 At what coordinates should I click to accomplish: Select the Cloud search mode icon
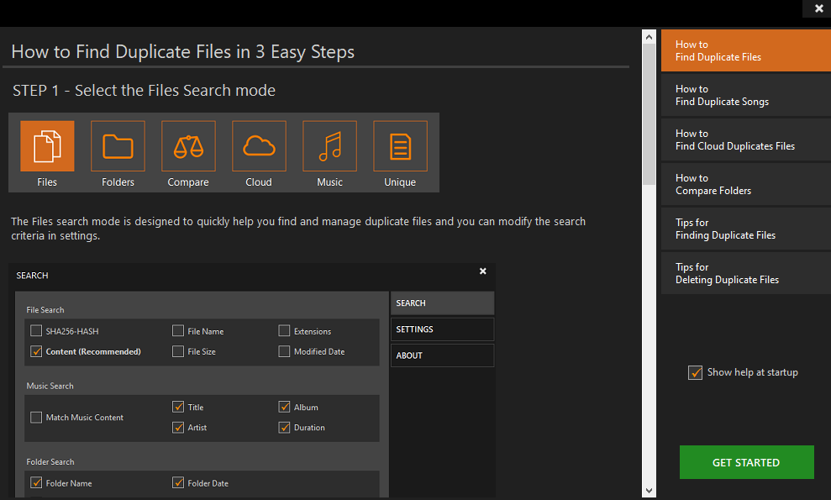(259, 147)
